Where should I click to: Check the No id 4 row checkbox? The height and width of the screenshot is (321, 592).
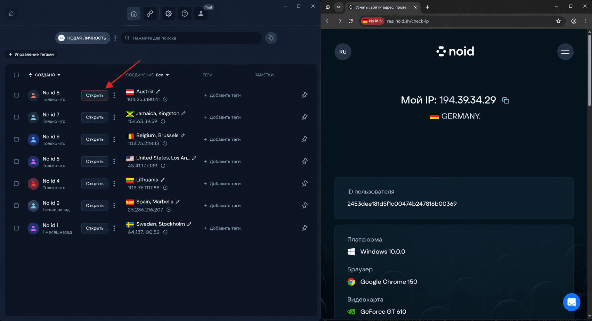point(16,183)
